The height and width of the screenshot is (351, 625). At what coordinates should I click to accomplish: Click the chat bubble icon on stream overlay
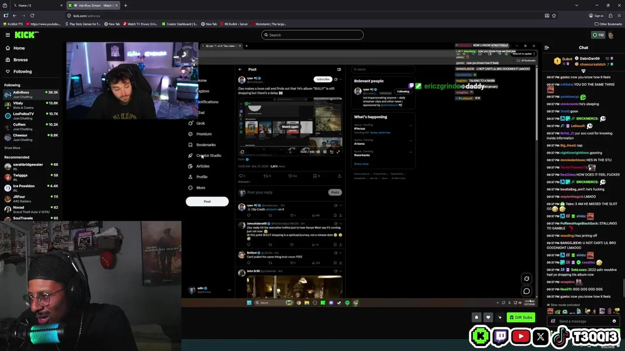(x=526, y=291)
